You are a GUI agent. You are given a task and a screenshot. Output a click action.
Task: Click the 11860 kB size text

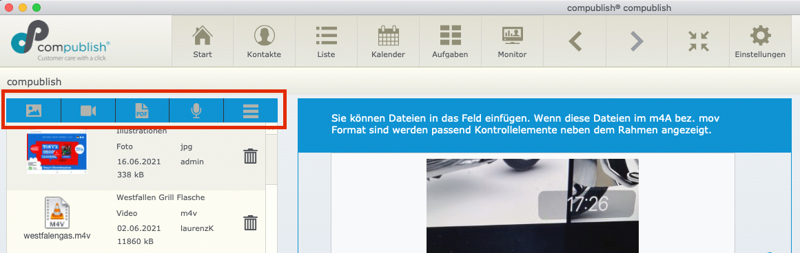point(134,241)
